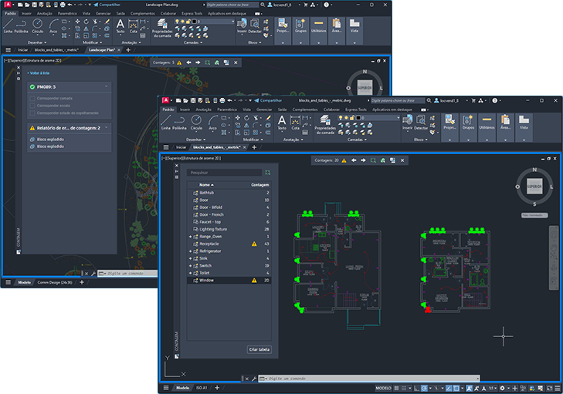Click the Pesquisar search field in the count palette
563x394 pixels.
pyautogui.click(x=225, y=173)
